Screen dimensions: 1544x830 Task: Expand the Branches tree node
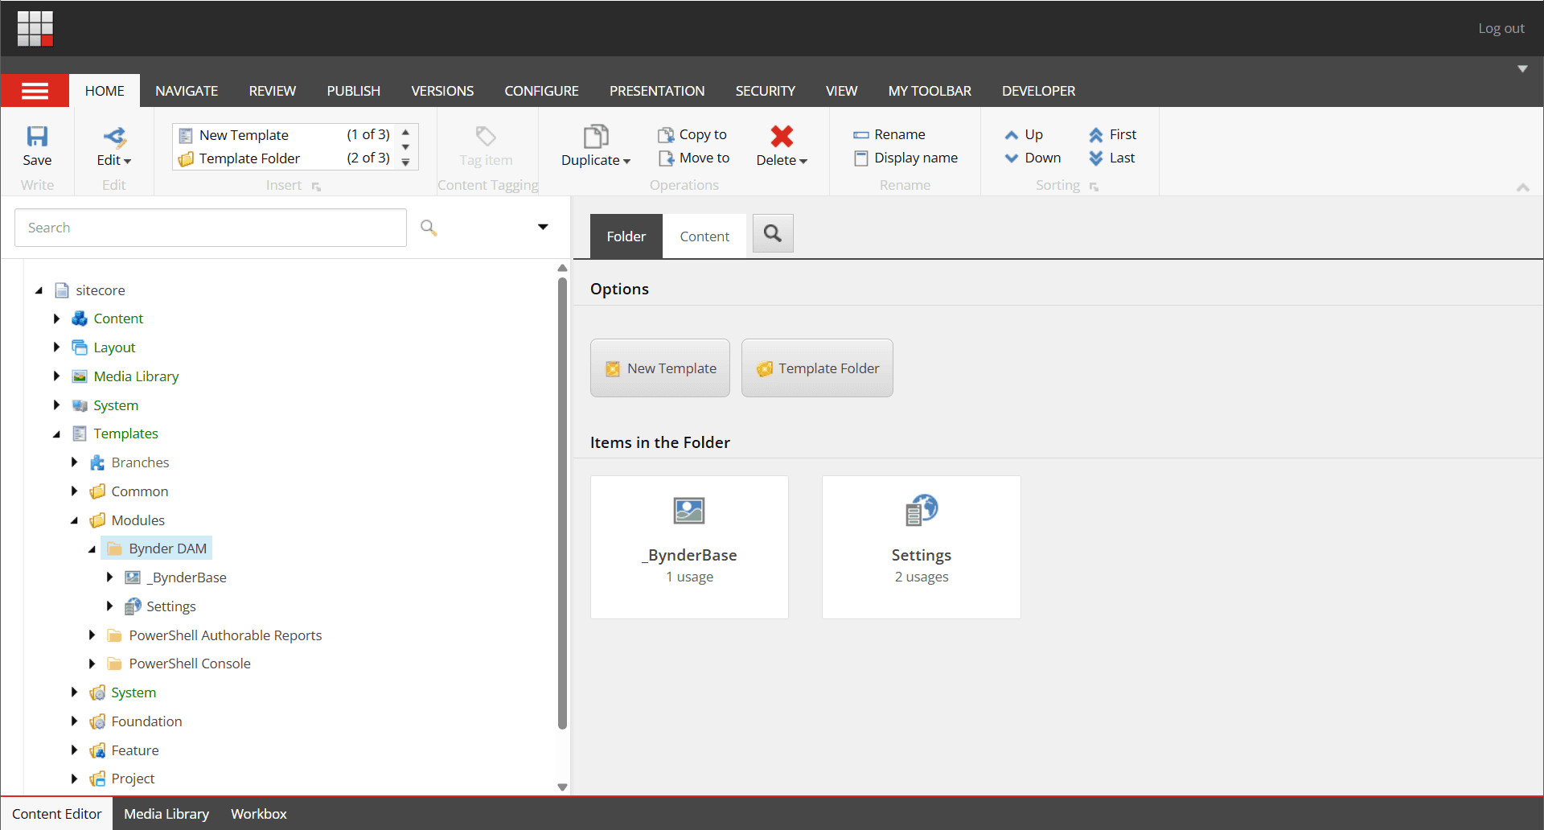(x=75, y=462)
